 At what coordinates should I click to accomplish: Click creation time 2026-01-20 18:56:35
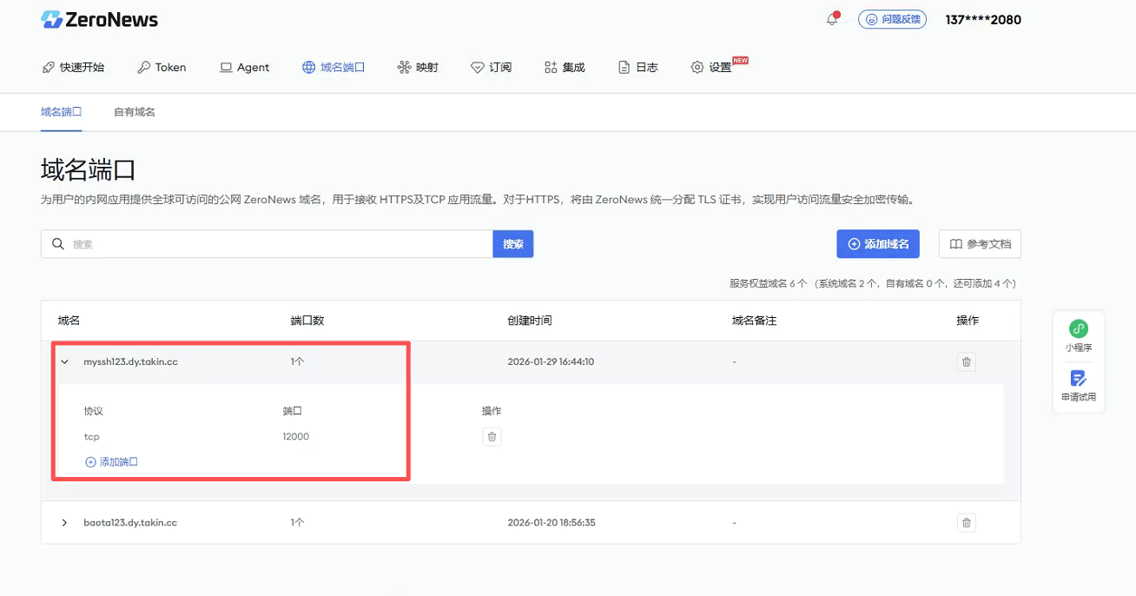coord(551,522)
